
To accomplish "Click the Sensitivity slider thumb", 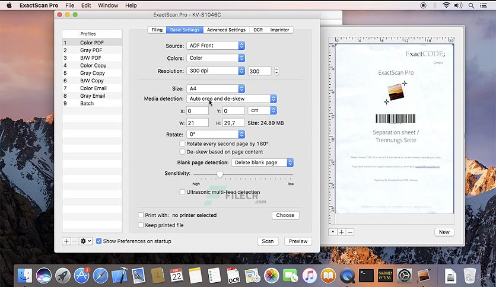I will 220,174.
